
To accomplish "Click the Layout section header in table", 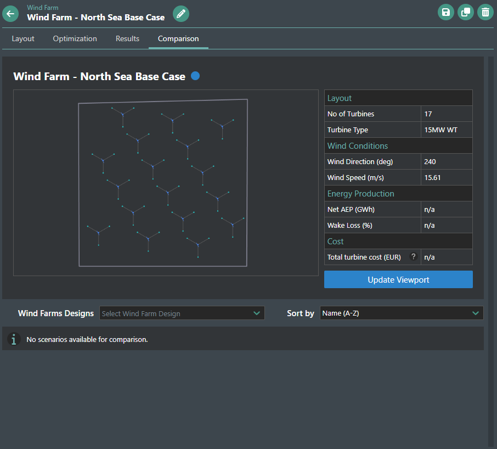I will pos(398,98).
